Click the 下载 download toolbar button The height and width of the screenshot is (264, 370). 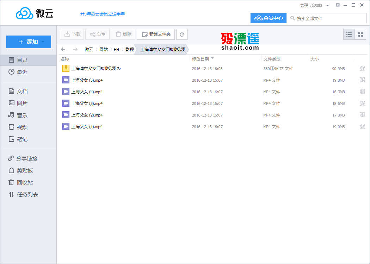pos(72,34)
